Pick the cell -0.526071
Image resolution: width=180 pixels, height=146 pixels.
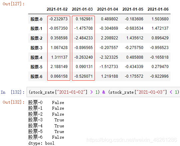click(84, 76)
